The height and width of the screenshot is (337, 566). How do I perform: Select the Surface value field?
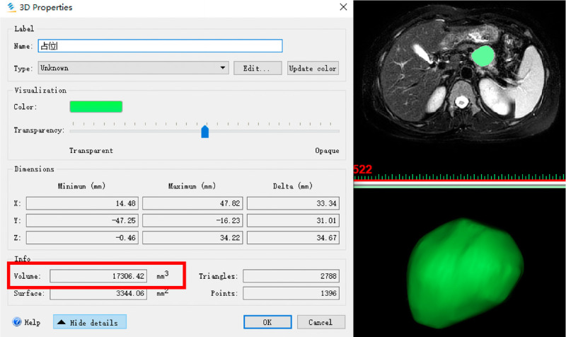[98, 293]
